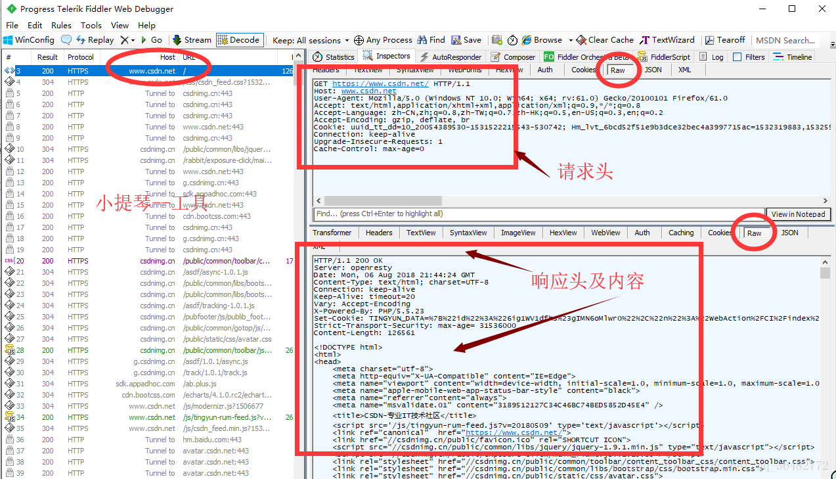This screenshot has width=836, height=479.
Task: Open the Help menu
Action: click(x=147, y=25)
